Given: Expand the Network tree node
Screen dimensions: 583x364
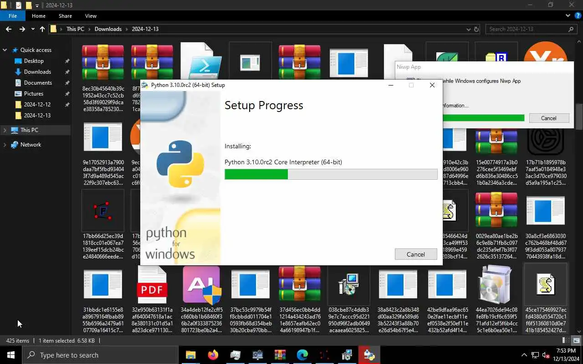Looking at the screenshot, I should [5, 145].
